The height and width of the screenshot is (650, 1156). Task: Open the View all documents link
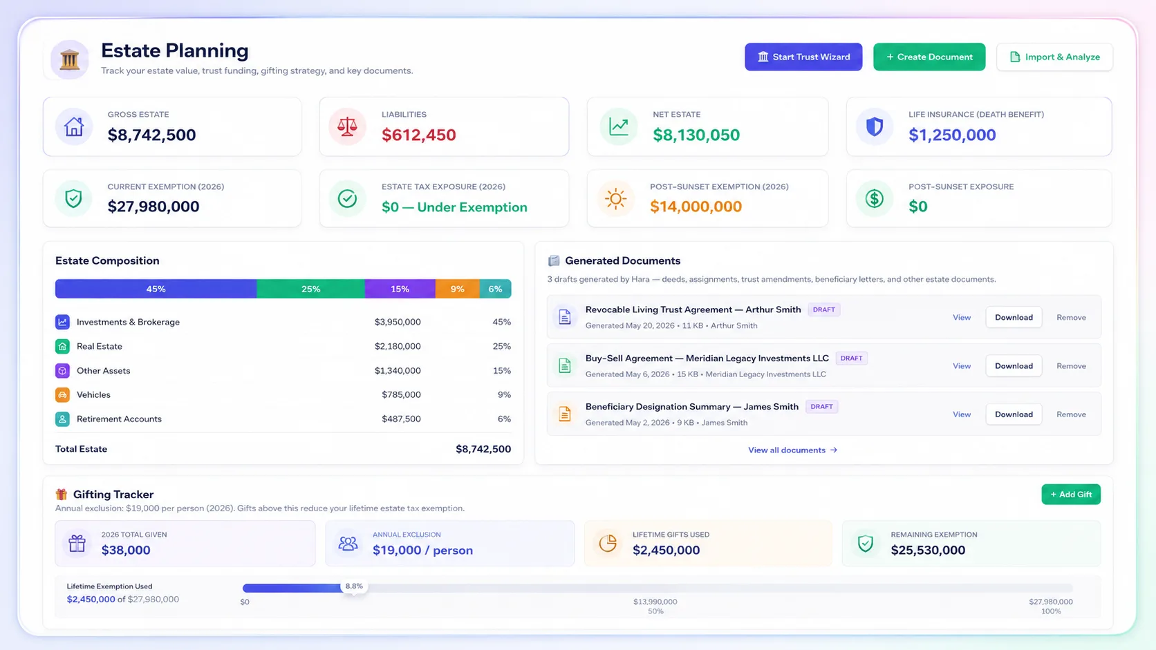pyautogui.click(x=792, y=450)
